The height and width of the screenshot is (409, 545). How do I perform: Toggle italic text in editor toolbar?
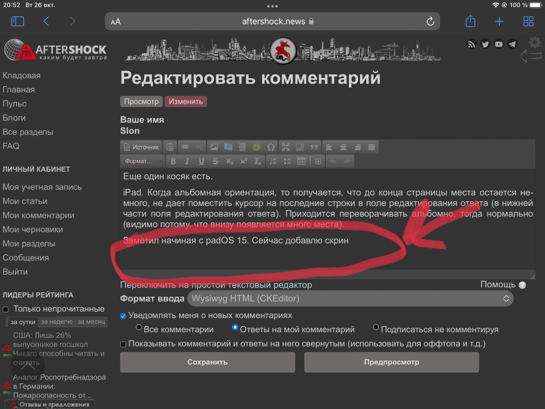click(187, 161)
